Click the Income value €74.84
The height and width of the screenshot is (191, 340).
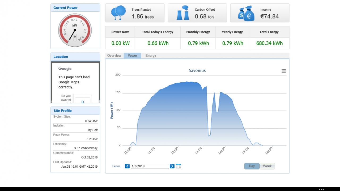pyautogui.click(x=270, y=16)
